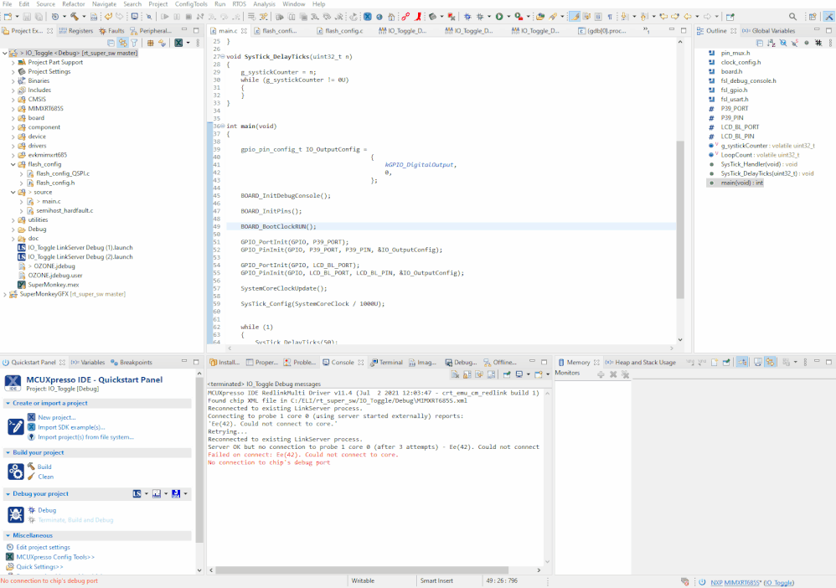Switch to the Heap and Stack Usage tab
Viewport: 836px width, 588px height.
[640, 362]
